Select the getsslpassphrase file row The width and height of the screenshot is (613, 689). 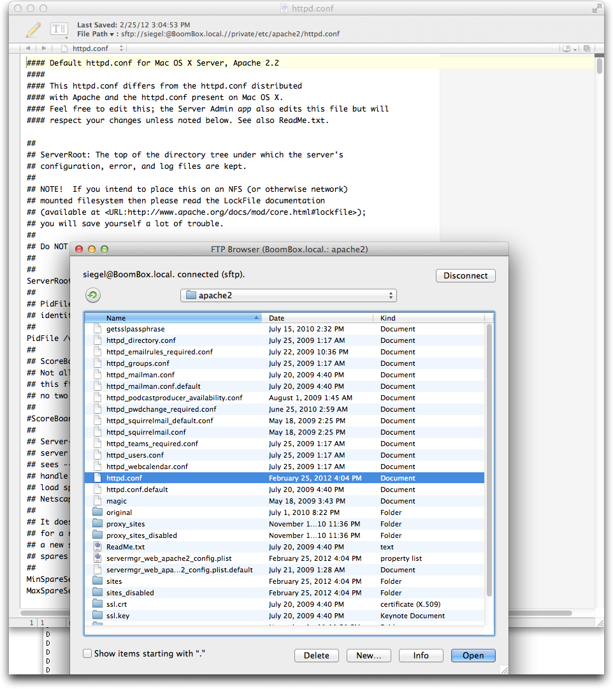[x=284, y=329]
